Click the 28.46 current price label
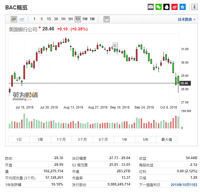Viewport: 200px width, 192px height. point(185,83)
